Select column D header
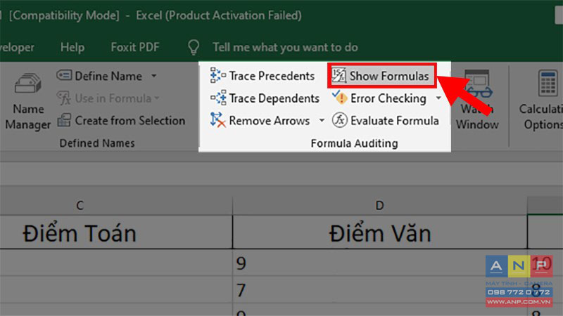 [380, 206]
